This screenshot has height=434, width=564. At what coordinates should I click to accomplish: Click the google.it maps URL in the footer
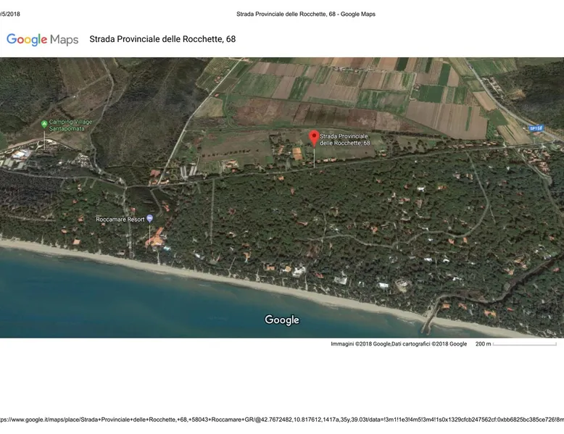(281, 419)
